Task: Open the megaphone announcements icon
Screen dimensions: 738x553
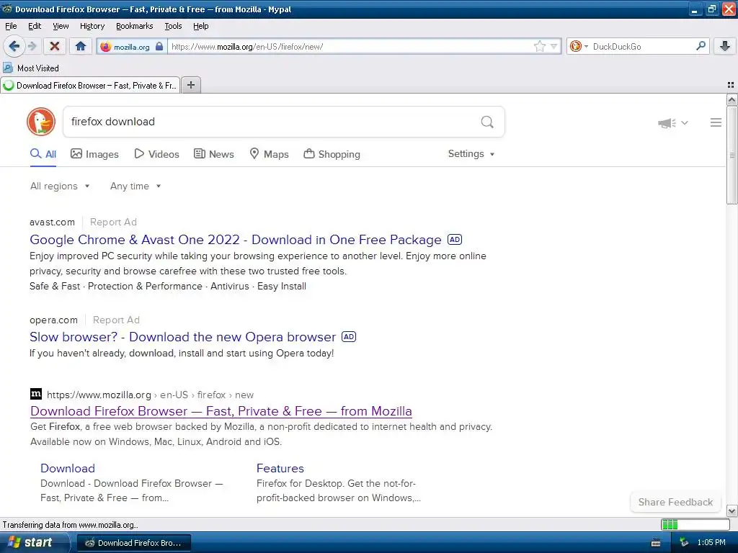Action: pos(667,122)
